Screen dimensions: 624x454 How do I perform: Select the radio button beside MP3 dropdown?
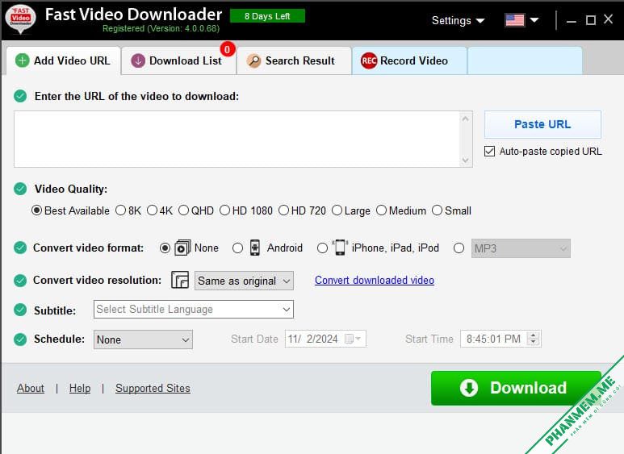(x=459, y=248)
